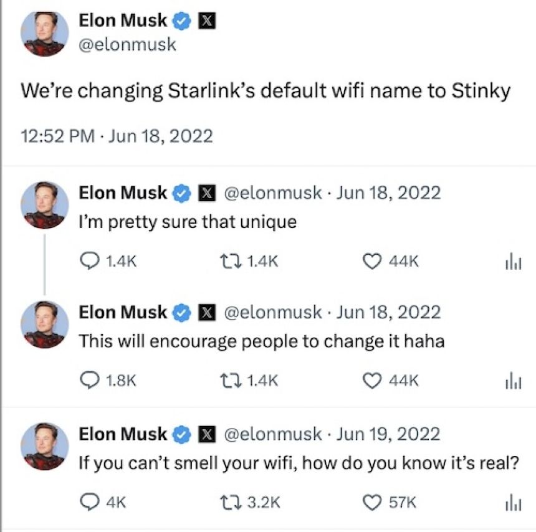The image size is (536, 532).
Task: Click the avatar beside the "smell your wifi" reply
Action: pos(44,446)
